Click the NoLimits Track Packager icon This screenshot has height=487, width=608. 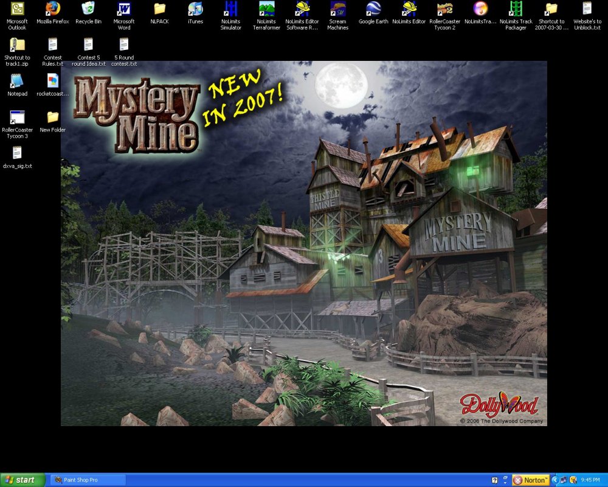tap(516, 9)
